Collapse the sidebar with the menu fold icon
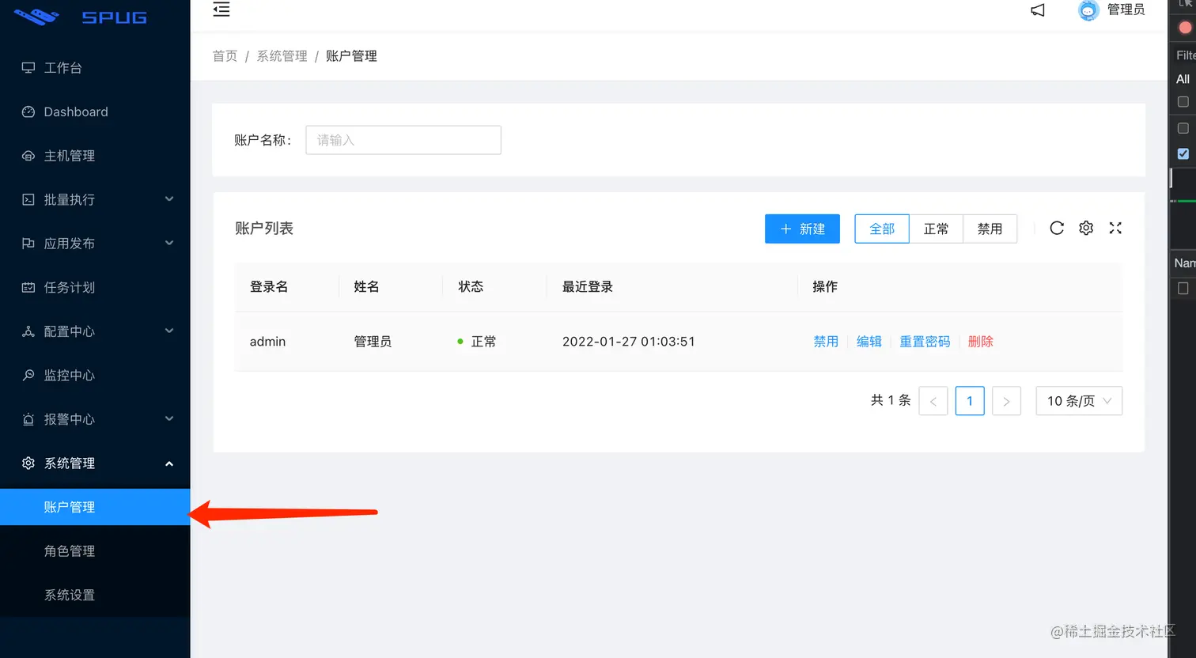This screenshot has width=1196, height=658. (221, 9)
